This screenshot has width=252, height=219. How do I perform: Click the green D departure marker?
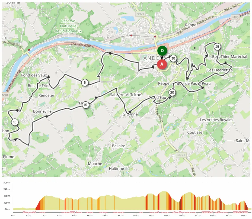click(162, 51)
